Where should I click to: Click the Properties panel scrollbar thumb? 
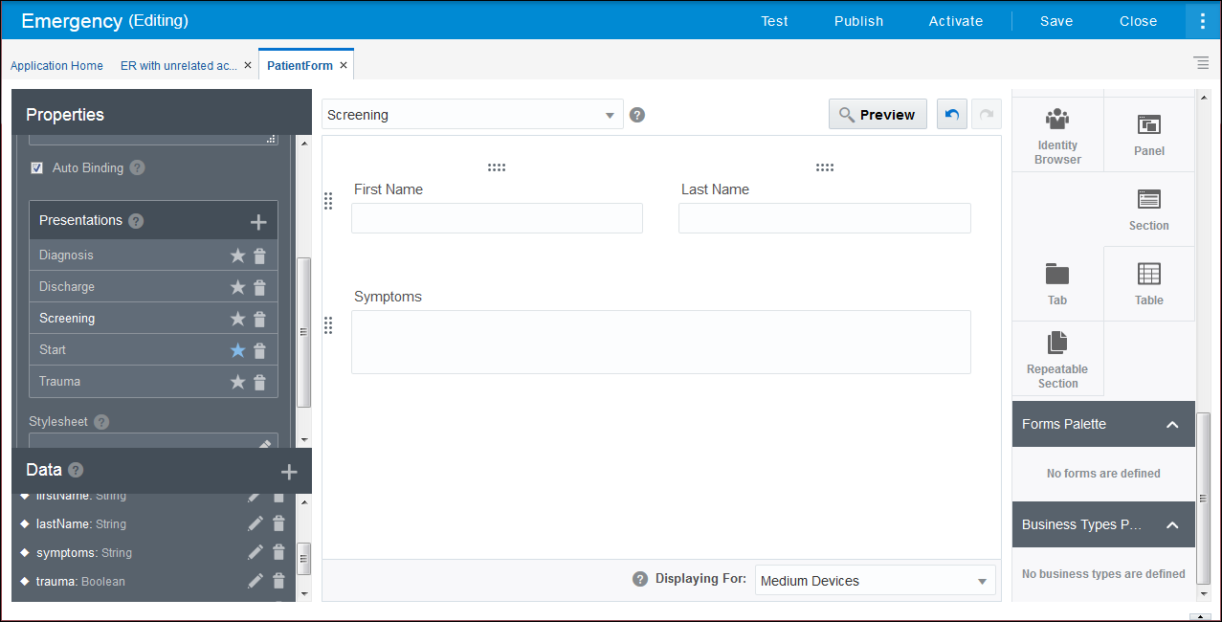point(304,332)
